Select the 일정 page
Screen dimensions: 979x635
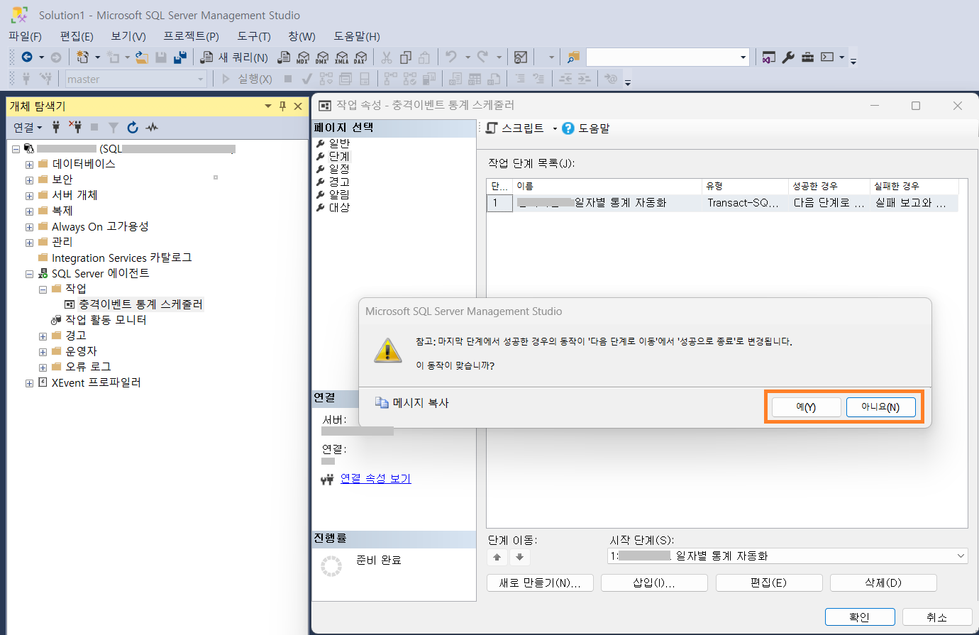pos(339,169)
